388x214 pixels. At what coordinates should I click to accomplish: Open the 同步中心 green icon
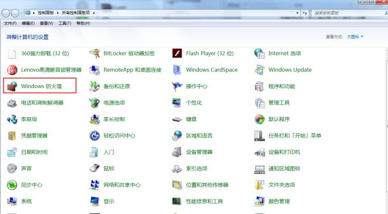pyautogui.click(x=12, y=185)
